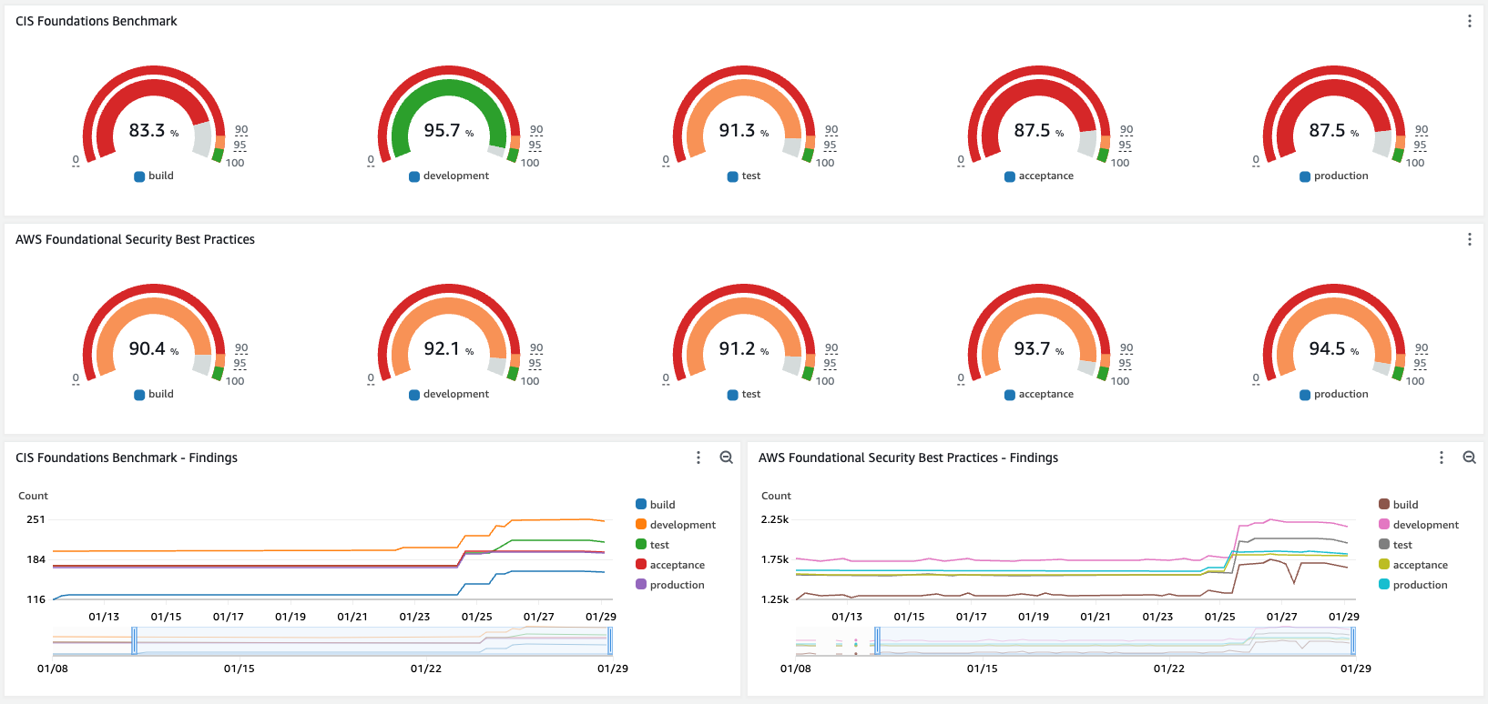Click the 2.25k label on AWS Findings y-axis
The height and width of the screenshot is (704, 1488).
click(x=775, y=519)
